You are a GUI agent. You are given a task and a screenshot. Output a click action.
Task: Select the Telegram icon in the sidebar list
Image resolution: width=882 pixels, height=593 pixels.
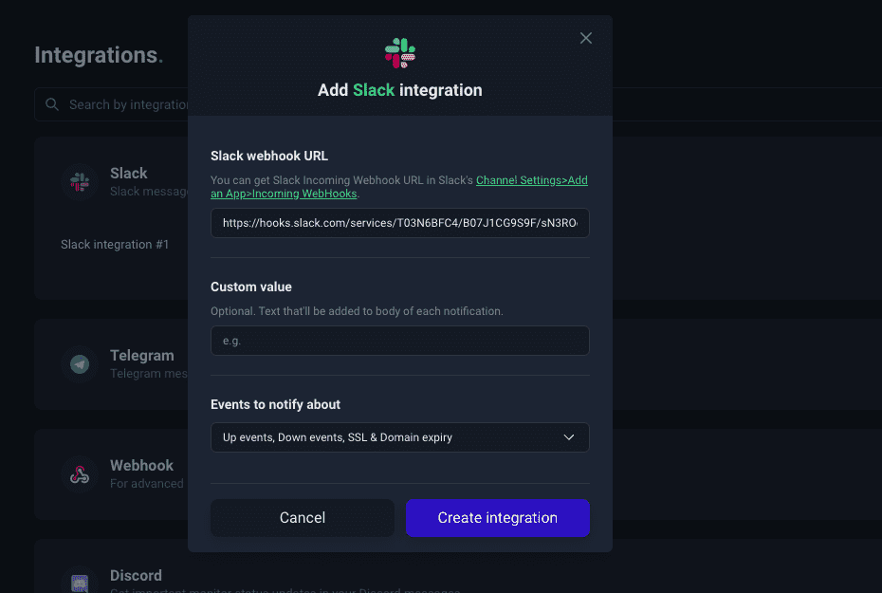[x=80, y=364]
